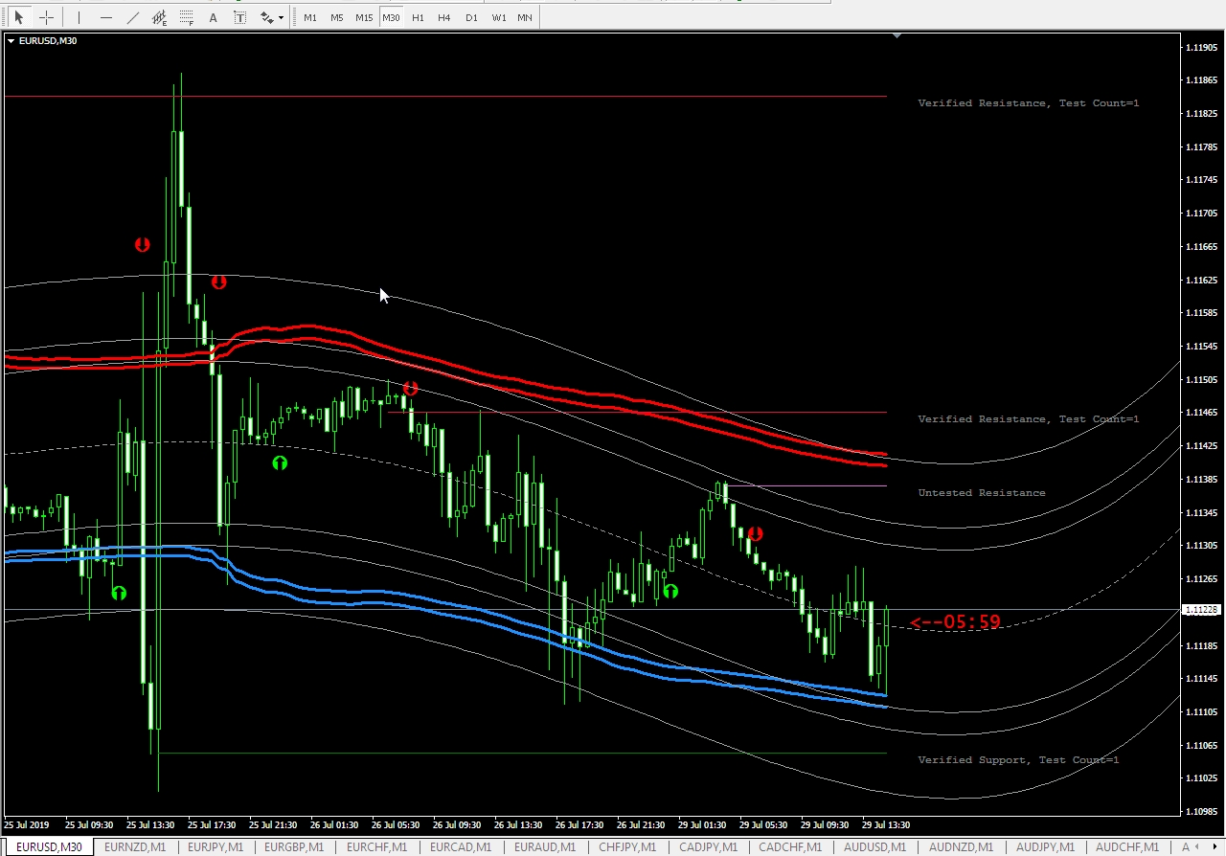The height and width of the screenshot is (856, 1226).
Task: Open the EURUSD,M30 chart tab
Action: [48, 847]
